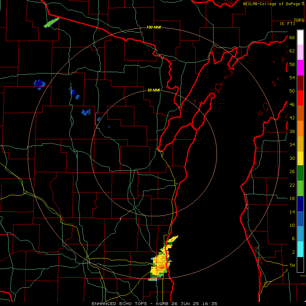Click the 100 NMI range ring label
The height and width of the screenshot is (306, 306).
tap(154, 27)
